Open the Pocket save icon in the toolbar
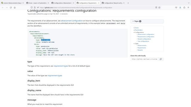Viewport: 191px width, 107px height. [176, 7]
